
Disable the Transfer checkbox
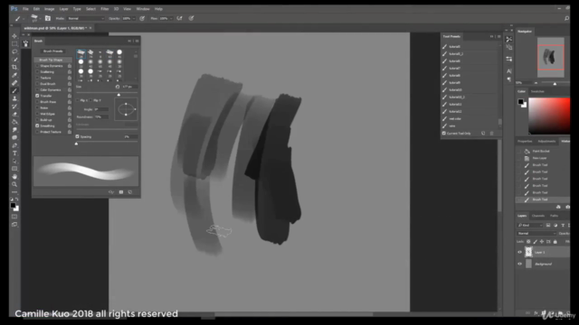pyautogui.click(x=37, y=96)
